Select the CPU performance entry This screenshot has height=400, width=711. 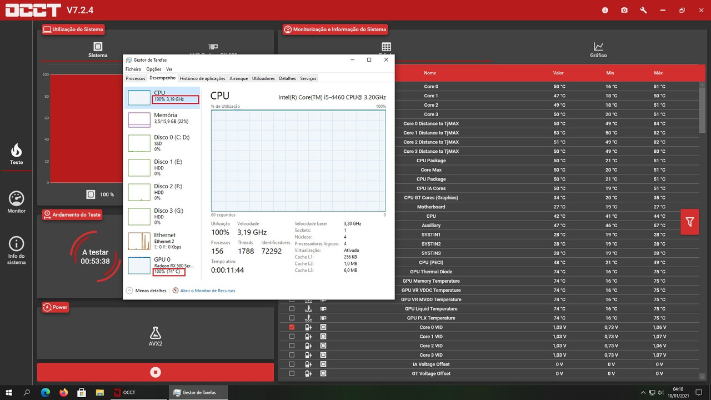tap(163, 97)
